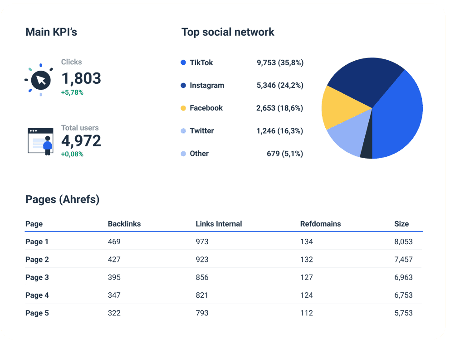Sort table by Page column header
Screen dimensions: 450x343
pos(34,224)
